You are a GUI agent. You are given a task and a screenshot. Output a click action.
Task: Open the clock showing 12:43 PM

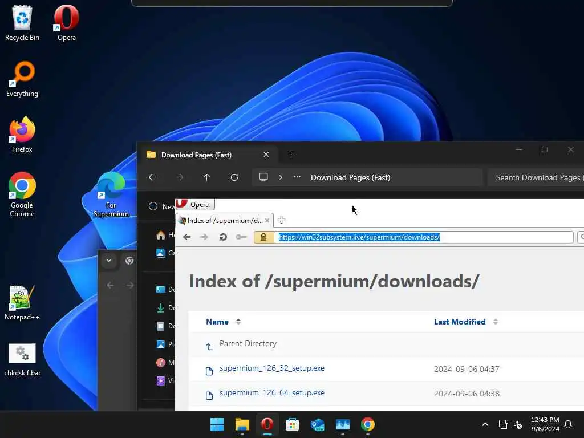545,424
